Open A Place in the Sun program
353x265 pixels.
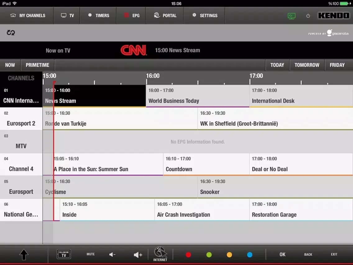107,164
